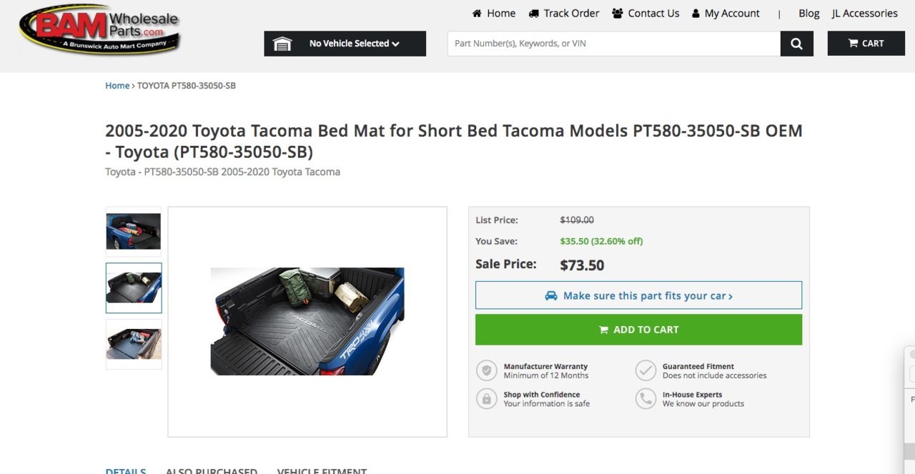Switch to the VEHICLE FITMENT tab
This screenshot has height=474, width=915.
tap(322, 471)
